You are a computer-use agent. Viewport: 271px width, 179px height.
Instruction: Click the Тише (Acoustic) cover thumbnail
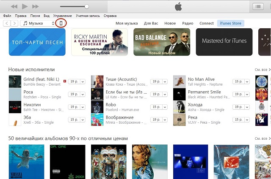97,81
